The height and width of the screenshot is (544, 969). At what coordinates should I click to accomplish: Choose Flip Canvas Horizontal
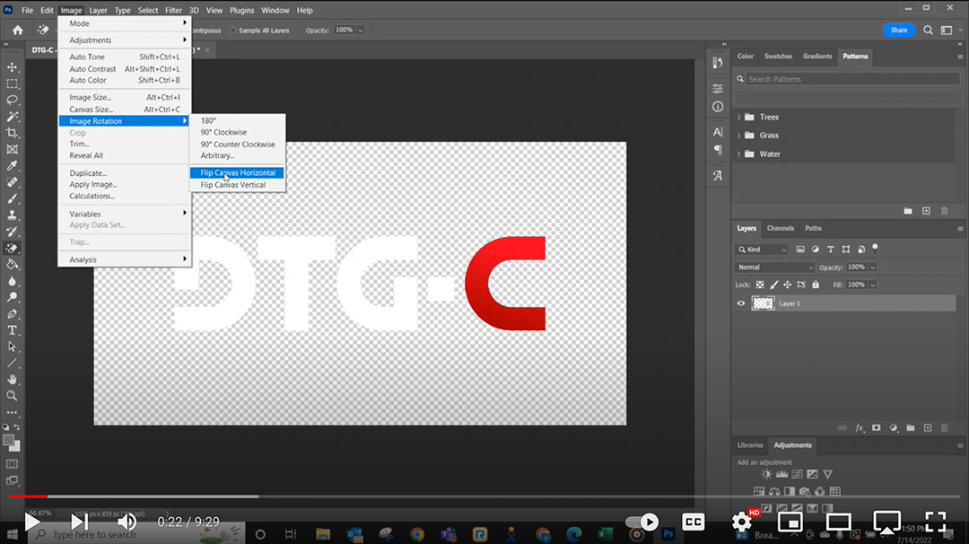(237, 173)
